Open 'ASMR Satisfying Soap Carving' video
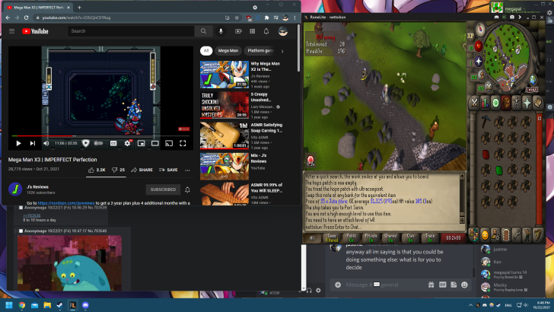Screen dimensions: 554x312 [224, 135]
